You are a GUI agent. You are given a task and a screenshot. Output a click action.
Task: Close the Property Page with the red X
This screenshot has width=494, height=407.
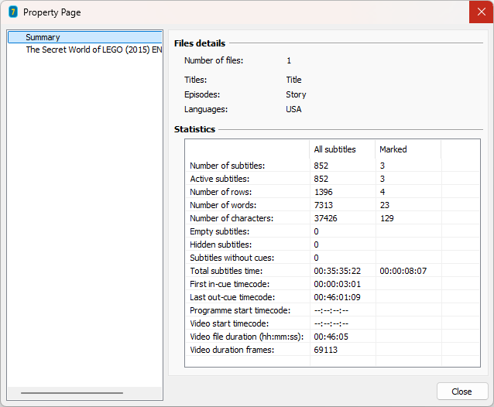click(x=481, y=12)
